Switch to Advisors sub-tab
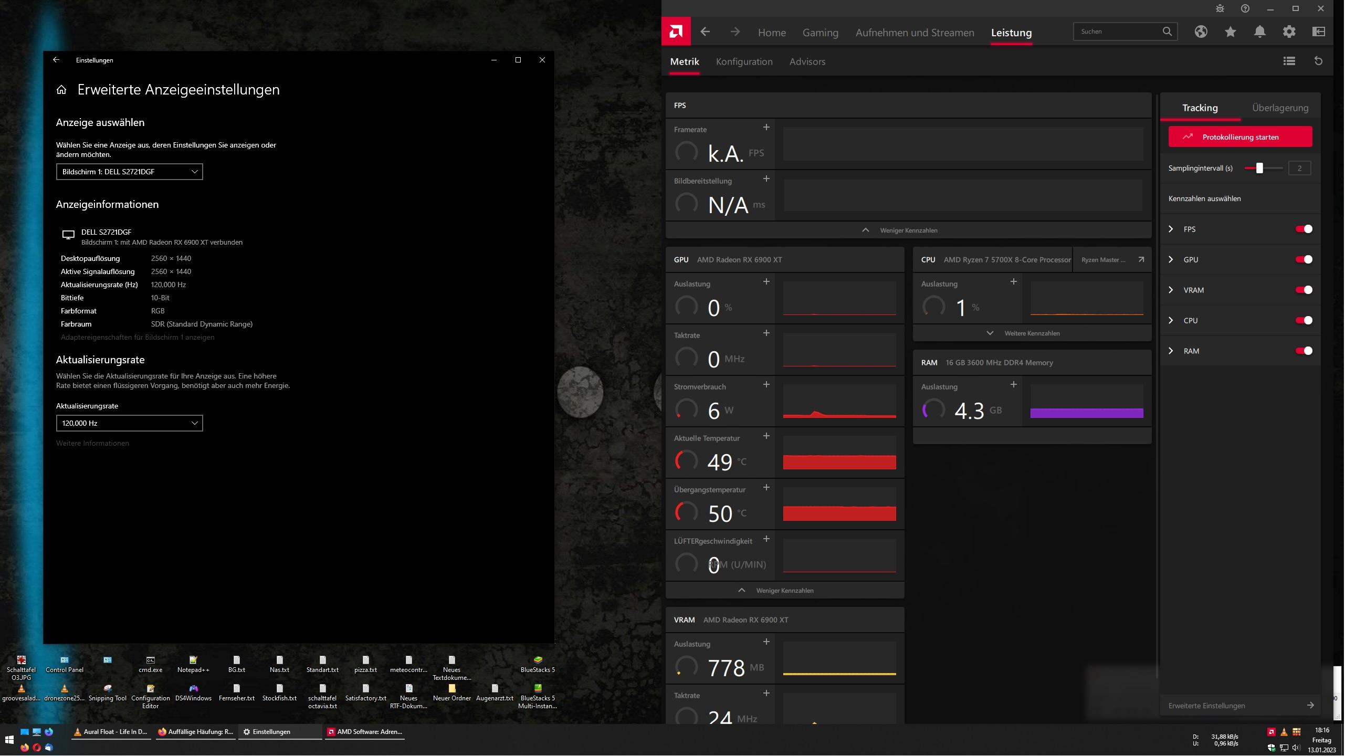The height and width of the screenshot is (756, 1345). (808, 61)
